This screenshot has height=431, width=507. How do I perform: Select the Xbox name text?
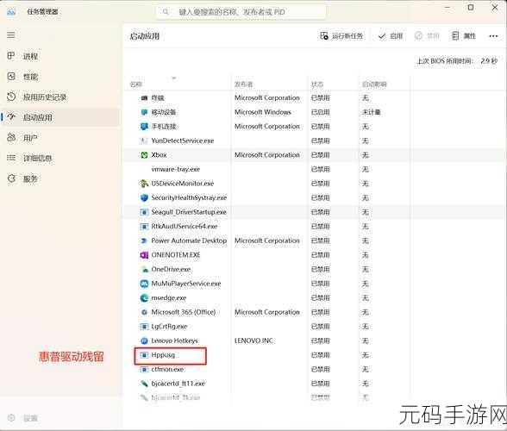[159, 155]
